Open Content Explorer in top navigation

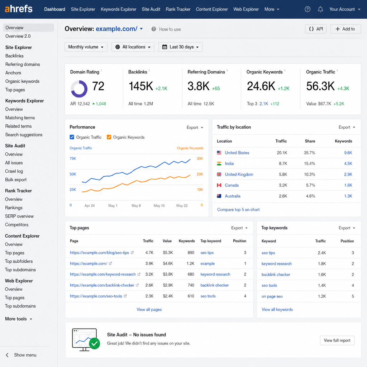coord(212,9)
